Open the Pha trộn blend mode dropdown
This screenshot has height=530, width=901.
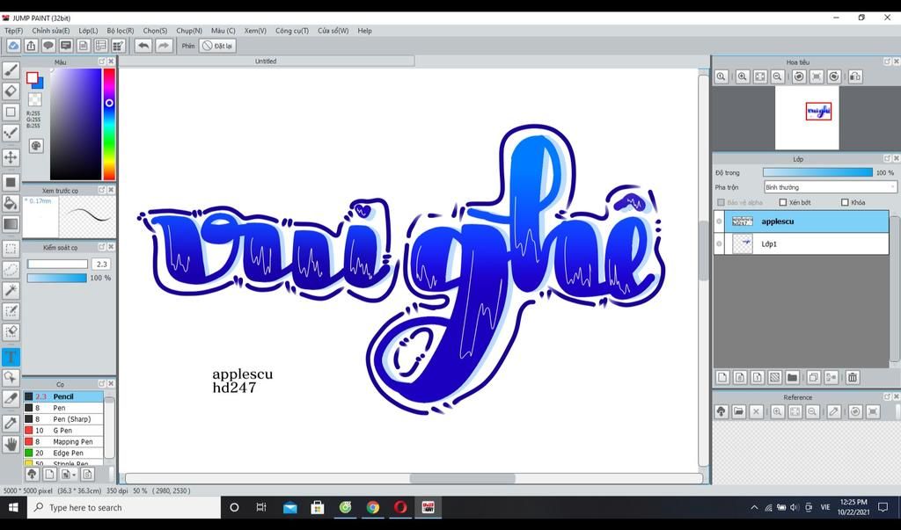830,187
